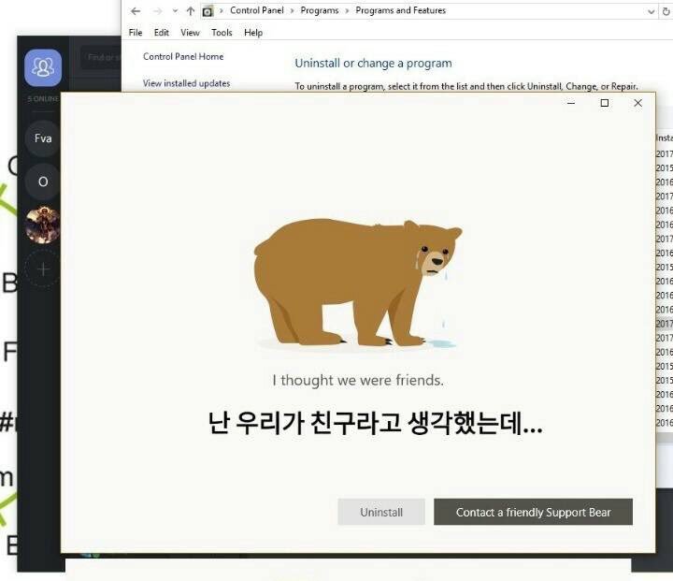The width and height of the screenshot is (673, 581).
Task: Select the server with character artwork avatar
Action: (43, 225)
